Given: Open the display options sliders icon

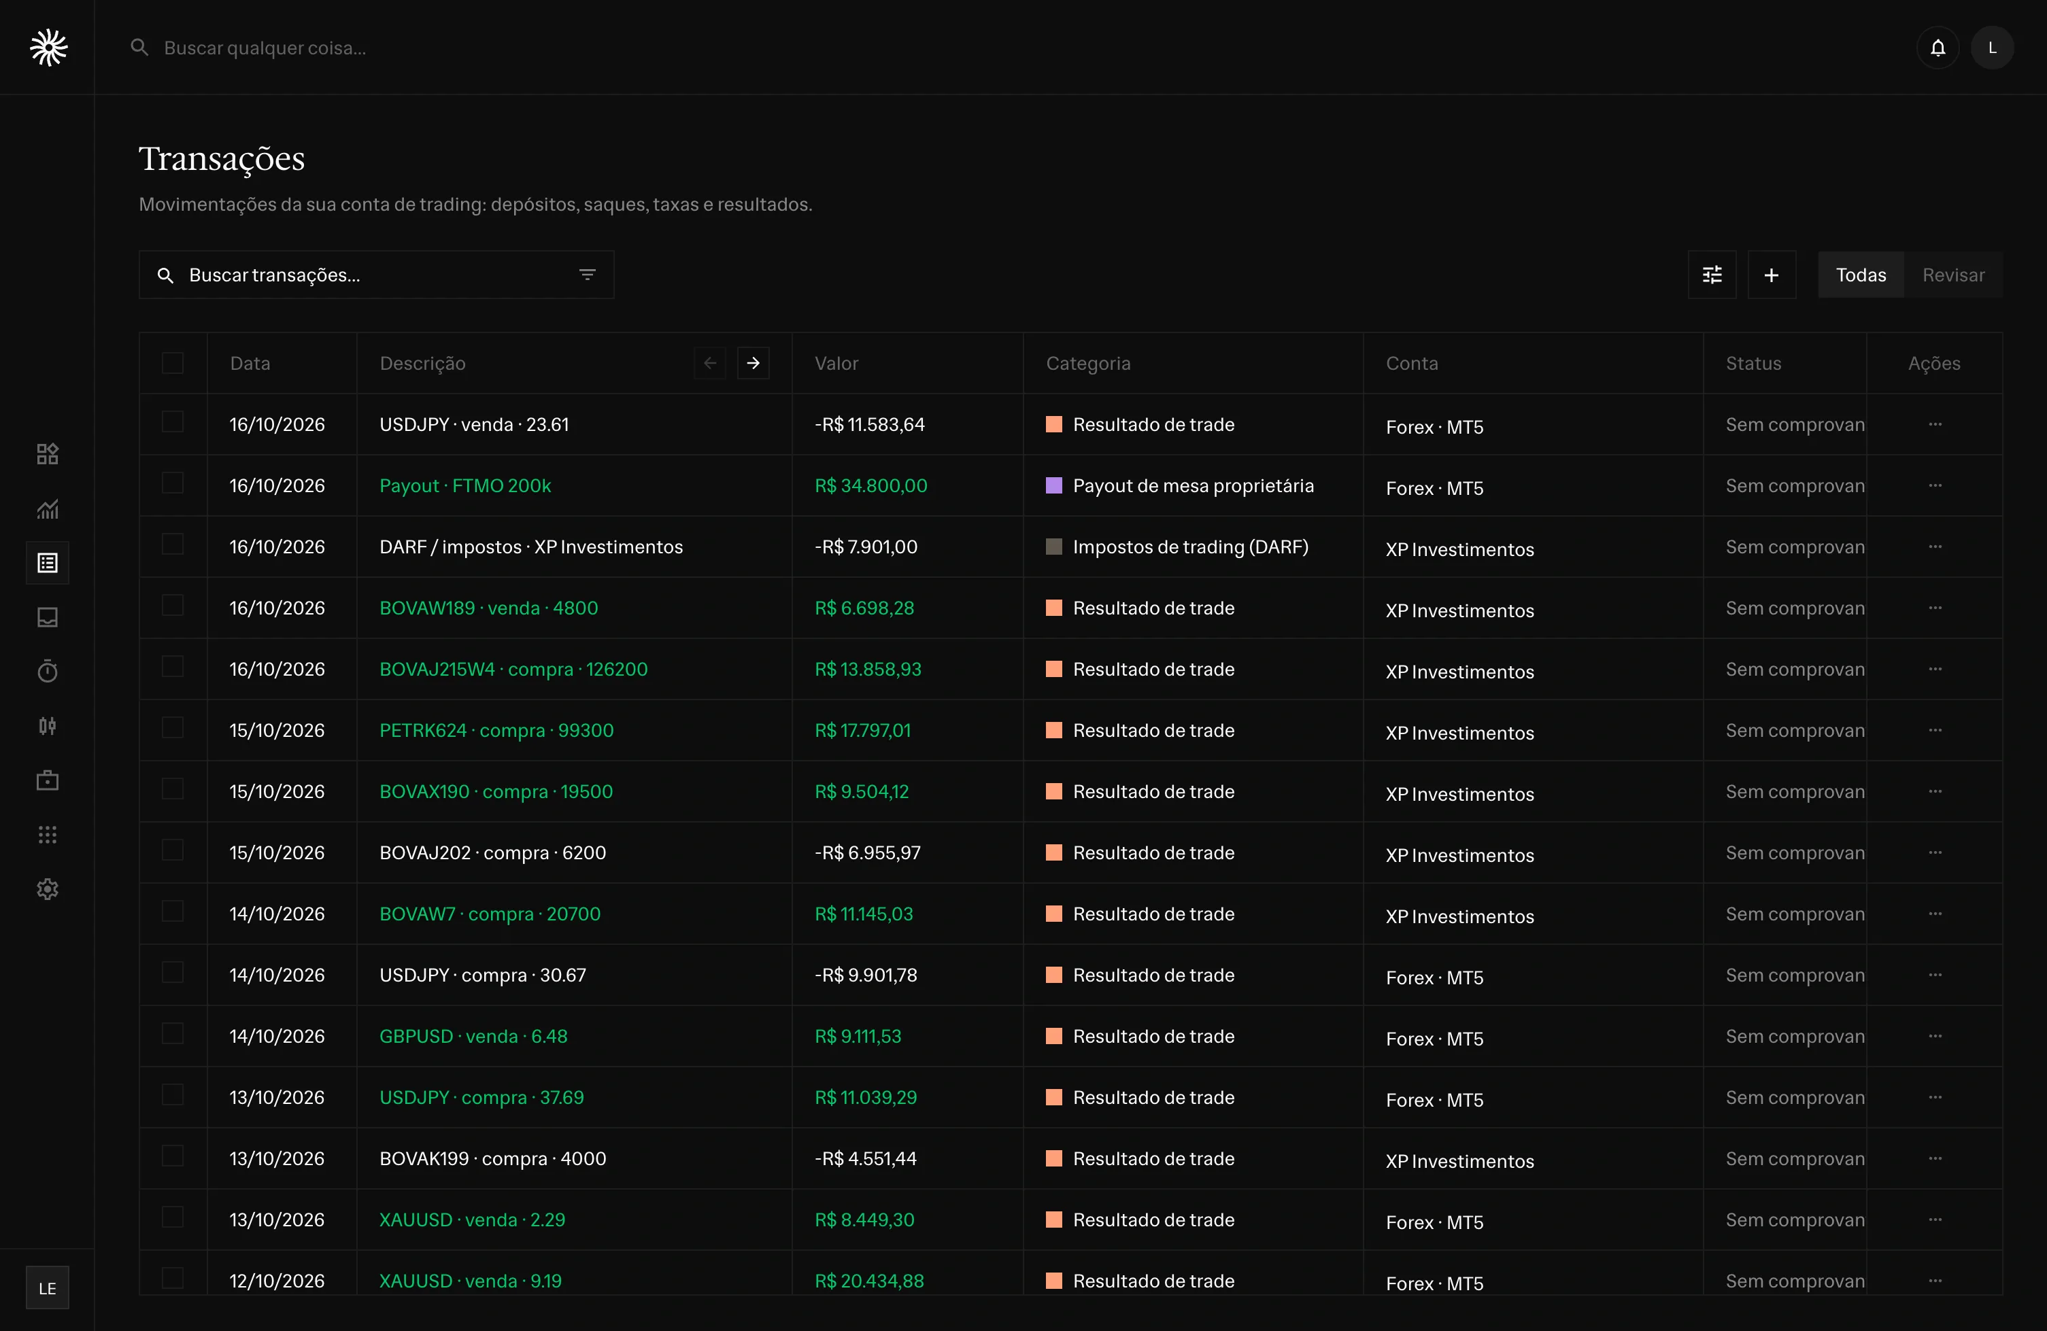Looking at the screenshot, I should pos(1712,275).
